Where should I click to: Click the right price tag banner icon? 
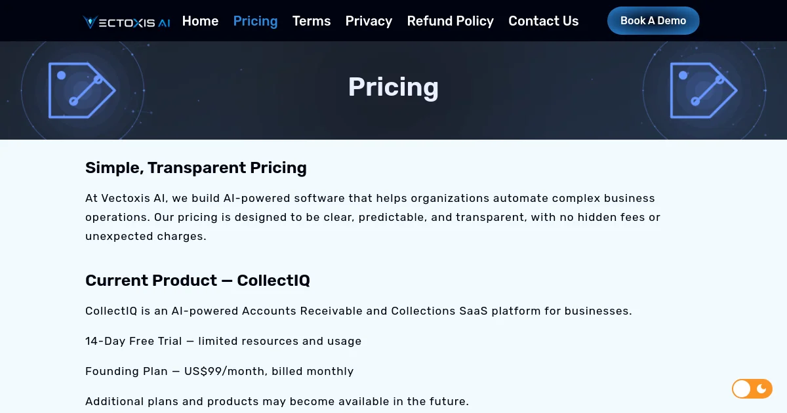click(703, 90)
